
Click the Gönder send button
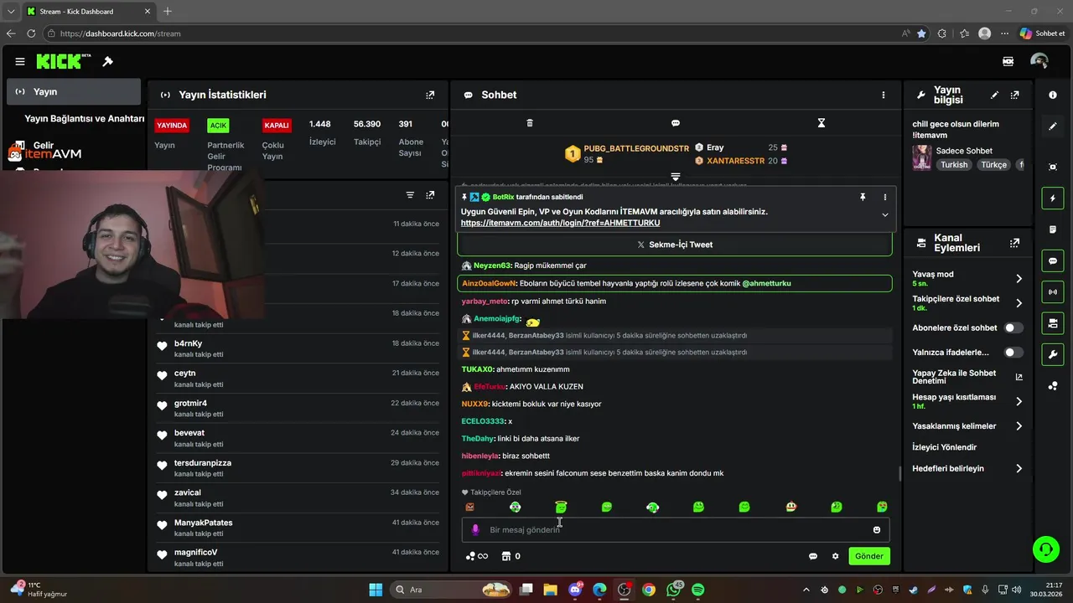pyautogui.click(x=869, y=556)
